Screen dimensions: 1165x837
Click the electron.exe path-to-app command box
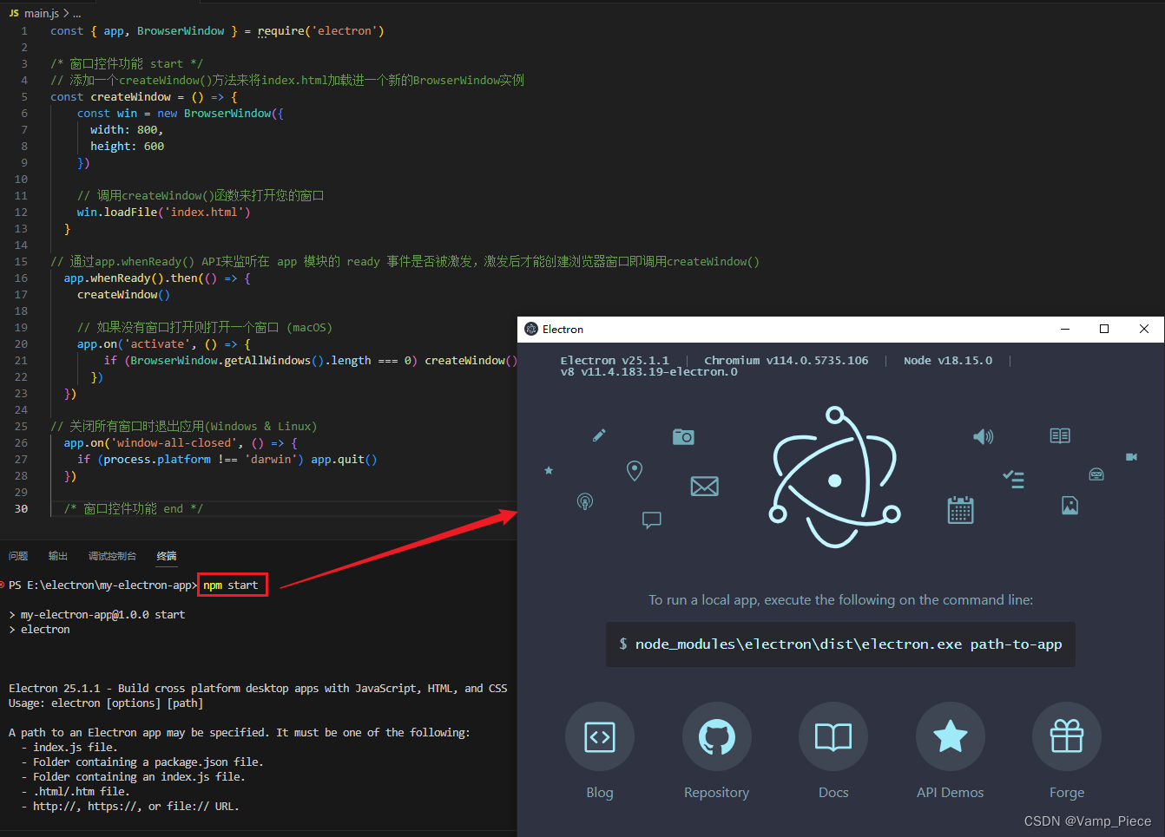[840, 644]
